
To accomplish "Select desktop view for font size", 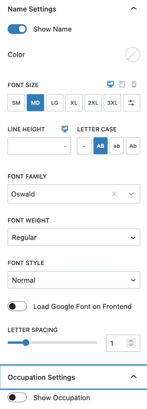I will [x=111, y=84].
